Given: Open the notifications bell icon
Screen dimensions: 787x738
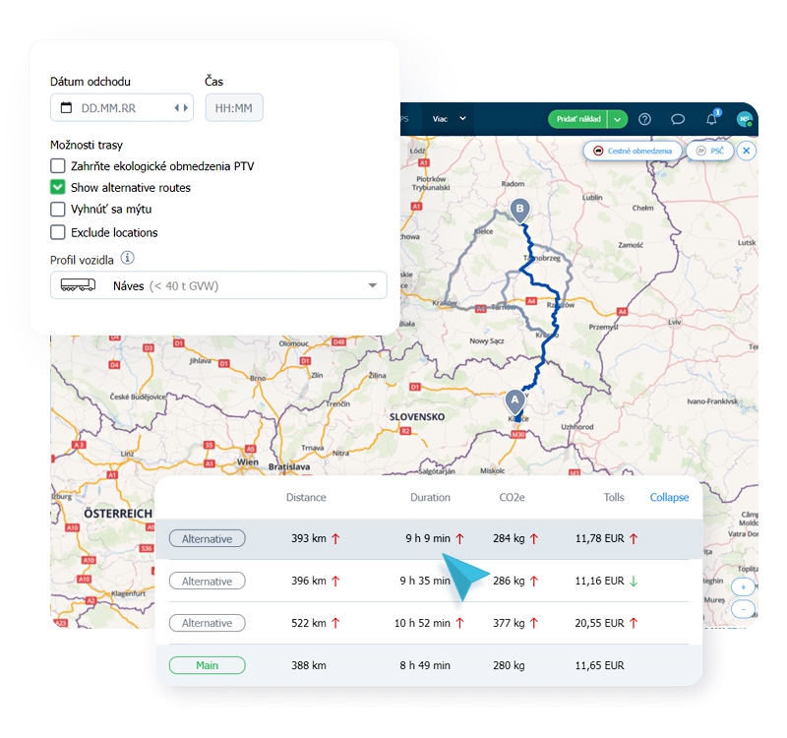Looking at the screenshot, I should (711, 119).
